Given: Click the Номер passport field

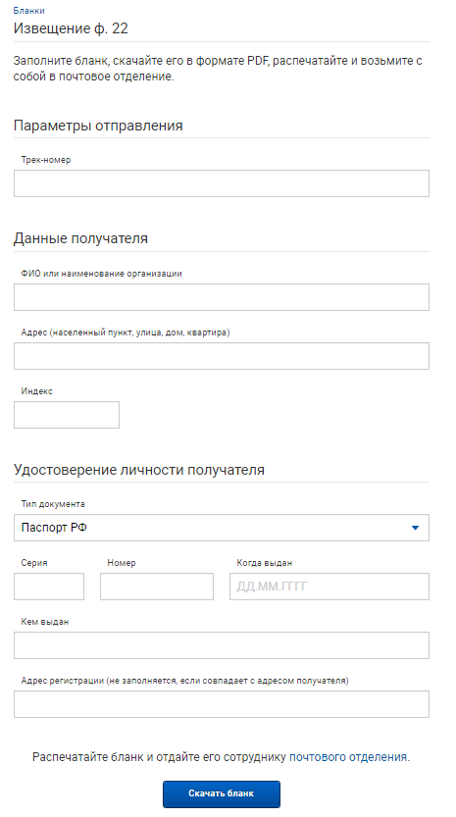Looking at the screenshot, I should (157, 587).
